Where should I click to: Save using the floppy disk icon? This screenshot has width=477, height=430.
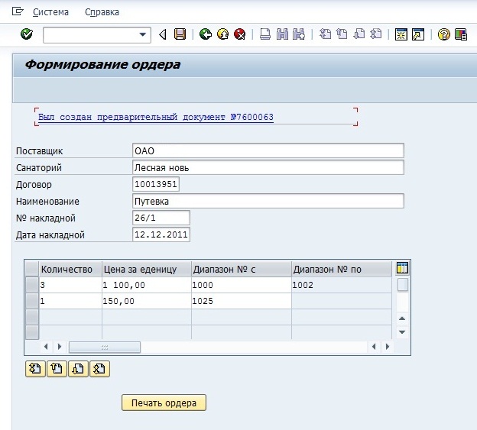coord(180,34)
